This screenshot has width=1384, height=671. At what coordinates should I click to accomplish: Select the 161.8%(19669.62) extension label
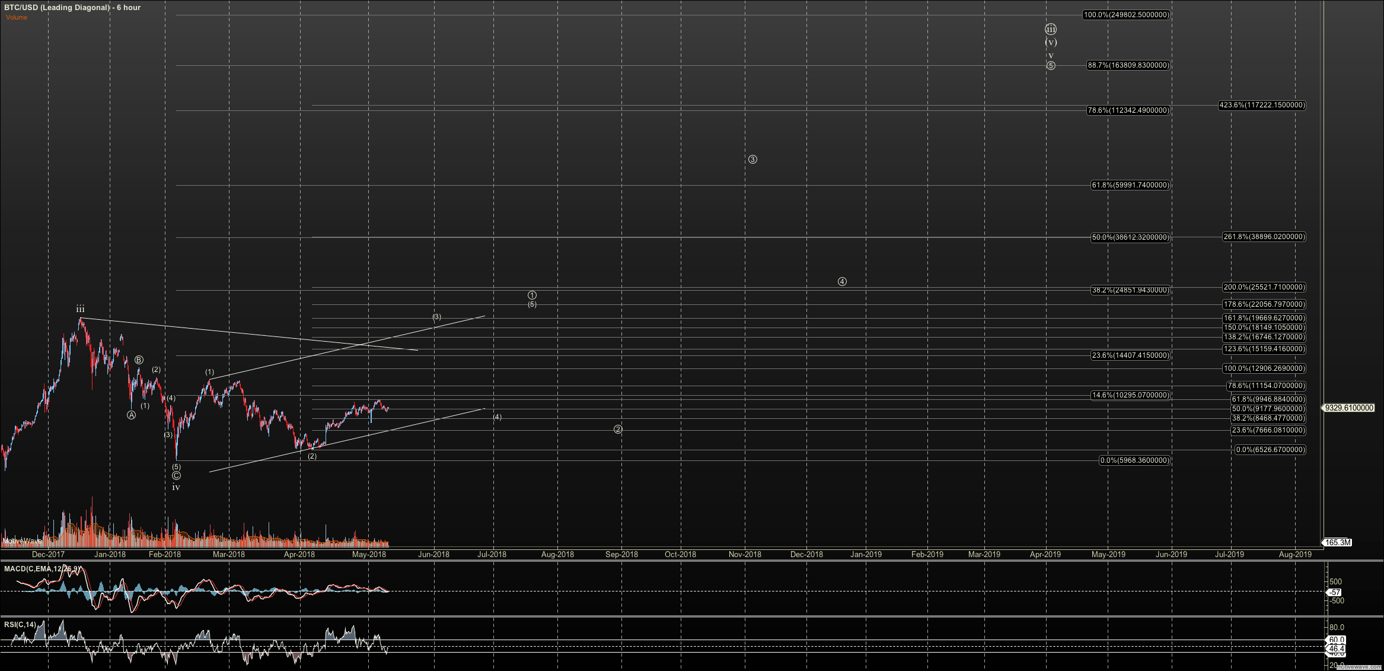pos(1264,318)
